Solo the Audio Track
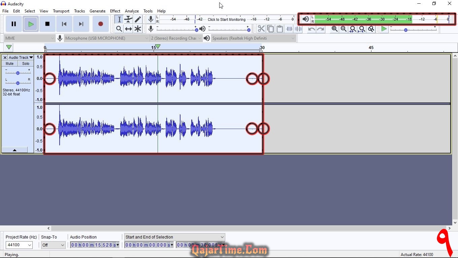 pos(26,63)
